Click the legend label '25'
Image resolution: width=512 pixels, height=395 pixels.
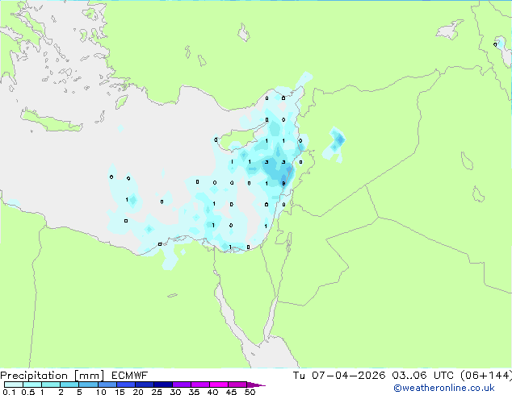click(157, 392)
